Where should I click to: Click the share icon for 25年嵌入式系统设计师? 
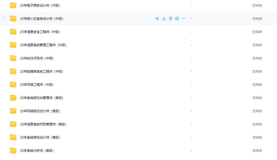(157, 18)
